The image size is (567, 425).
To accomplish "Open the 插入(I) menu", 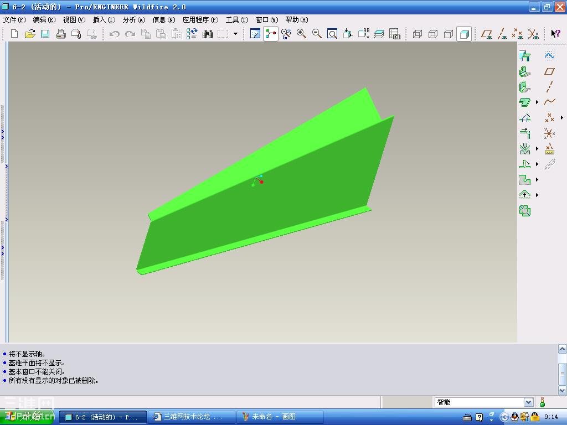I will pos(104,20).
